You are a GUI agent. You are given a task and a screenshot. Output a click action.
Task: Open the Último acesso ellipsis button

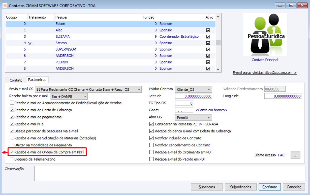tap(295, 155)
